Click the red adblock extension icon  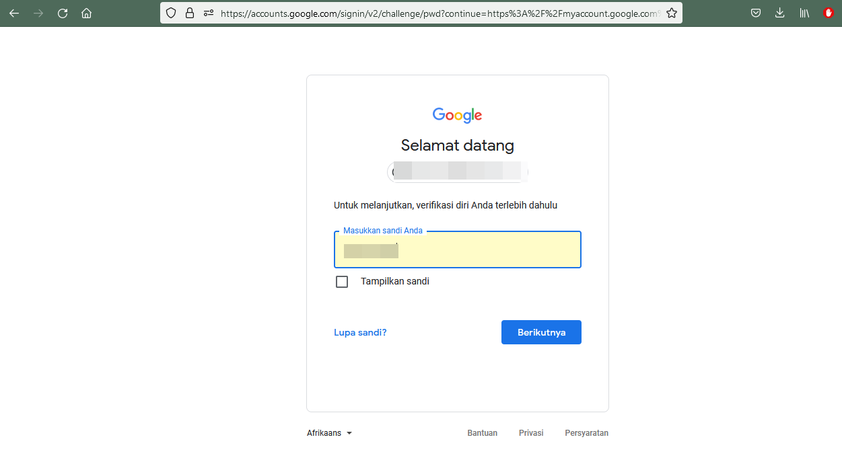(829, 13)
